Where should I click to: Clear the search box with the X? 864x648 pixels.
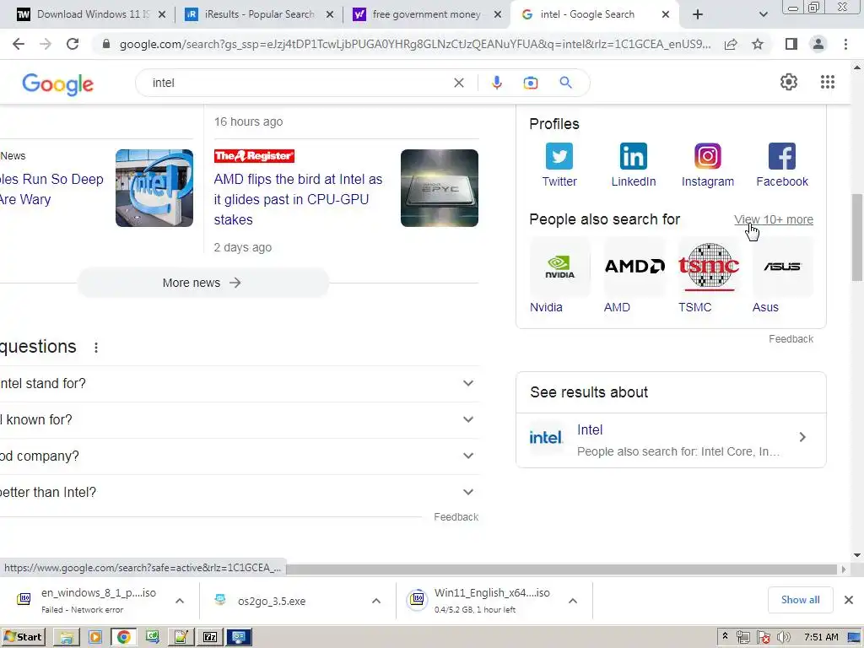point(458,83)
